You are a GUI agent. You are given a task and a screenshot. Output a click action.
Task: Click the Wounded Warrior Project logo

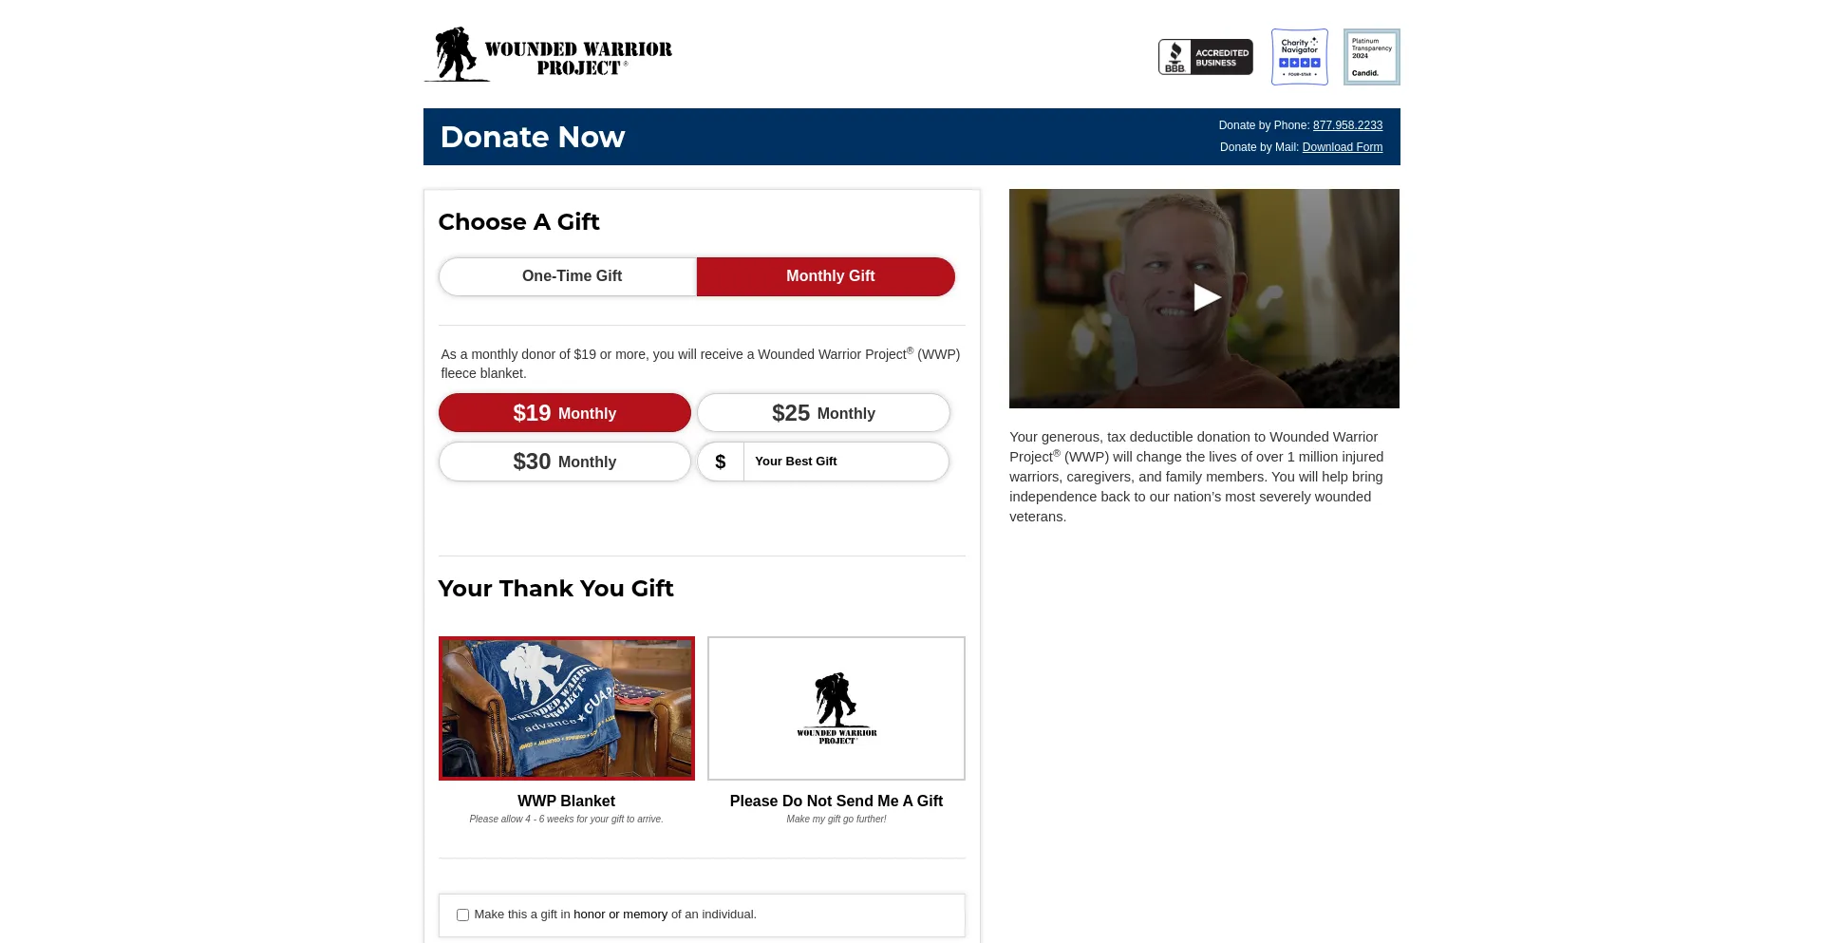click(x=548, y=54)
